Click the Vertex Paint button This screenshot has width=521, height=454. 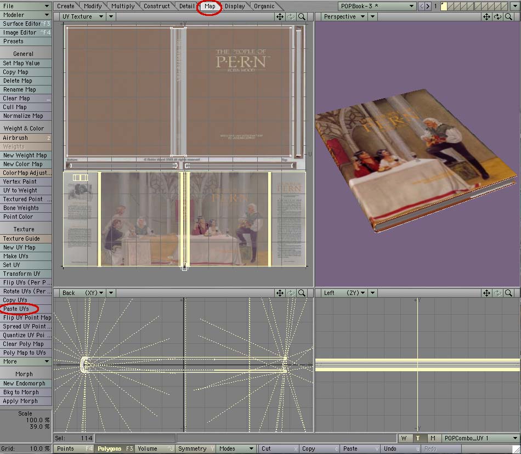coord(26,181)
